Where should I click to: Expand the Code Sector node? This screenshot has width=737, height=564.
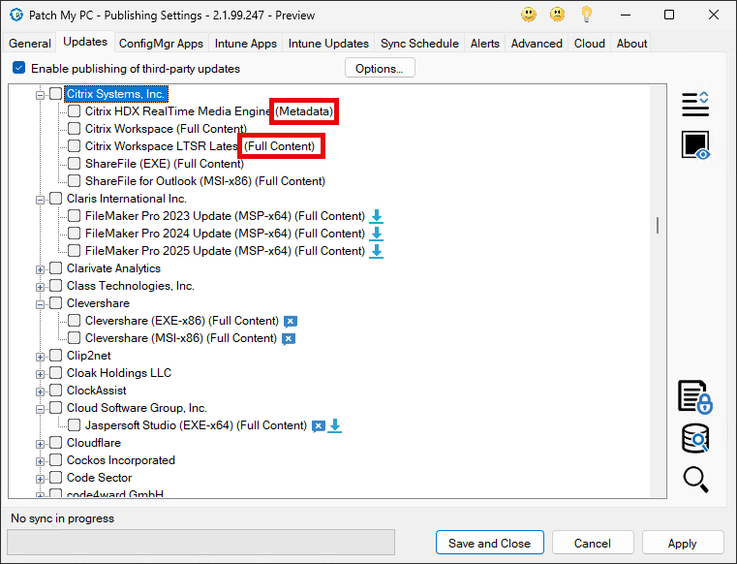[x=40, y=479]
